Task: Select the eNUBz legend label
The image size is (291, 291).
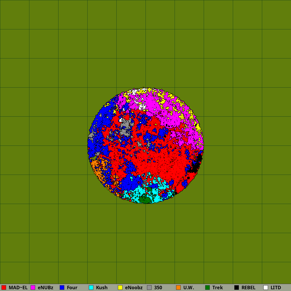Action: coord(45,288)
